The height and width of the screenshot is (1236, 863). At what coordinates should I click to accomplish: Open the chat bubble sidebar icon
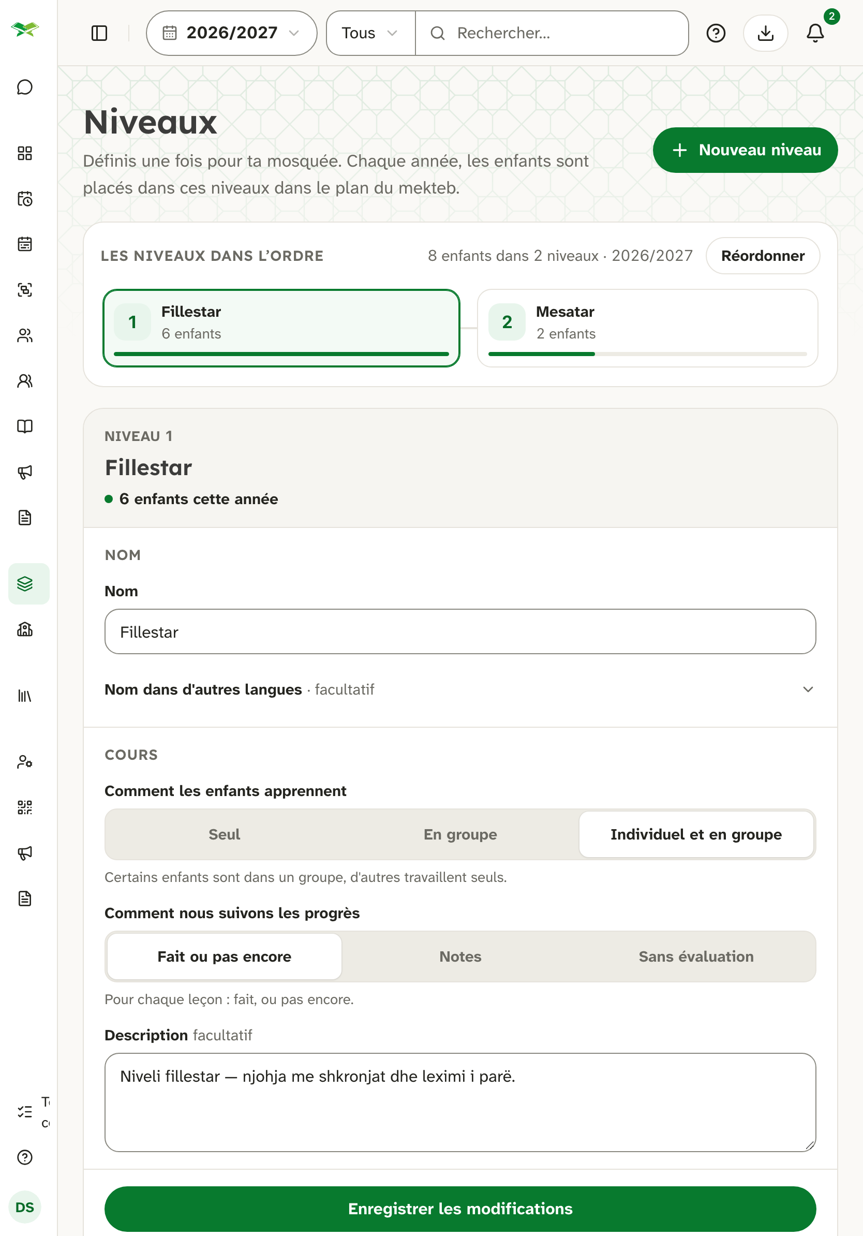(25, 86)
